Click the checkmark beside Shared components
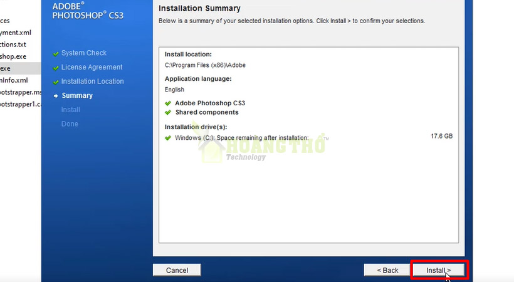Viewport: 514px width, 282px height. 168,112
